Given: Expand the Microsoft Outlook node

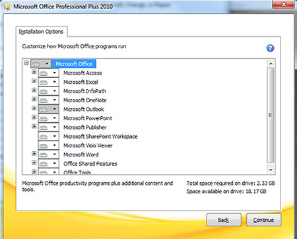Looking at the screenshot, I should [34, 108].
